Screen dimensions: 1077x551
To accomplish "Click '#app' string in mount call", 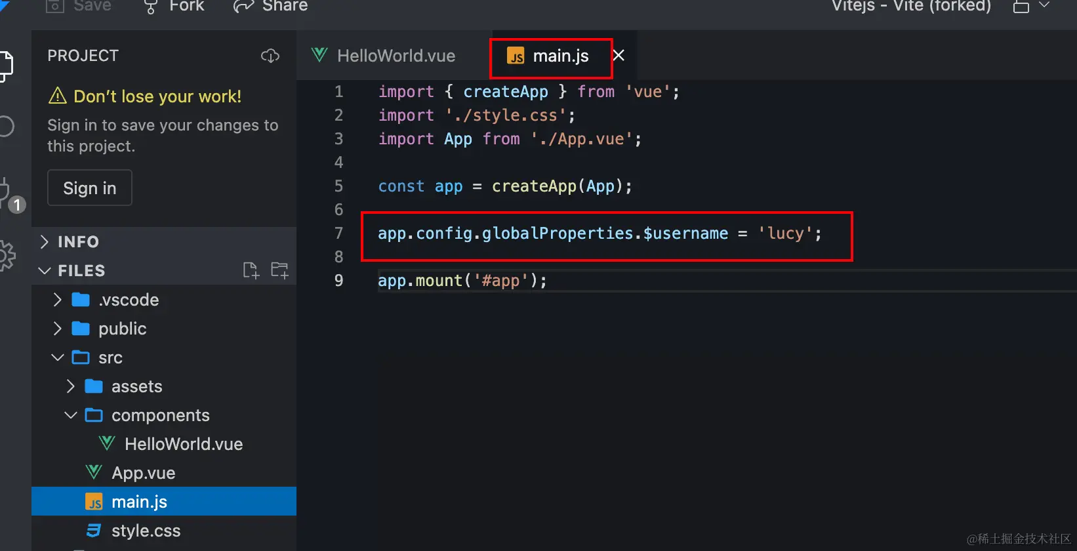I will pyautogui.click(x=500, y=281).
